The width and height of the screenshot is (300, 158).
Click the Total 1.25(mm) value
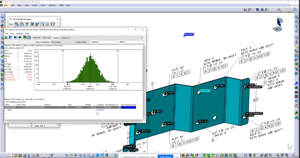click(x=100, y=110)
